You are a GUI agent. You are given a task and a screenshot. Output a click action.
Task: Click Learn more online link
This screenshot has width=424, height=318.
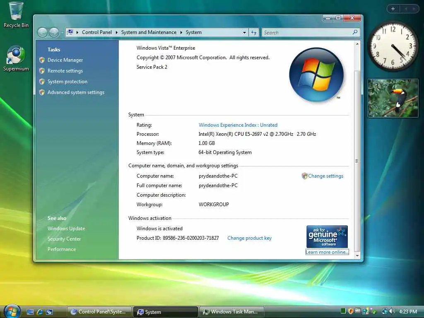tap(327, 252)
